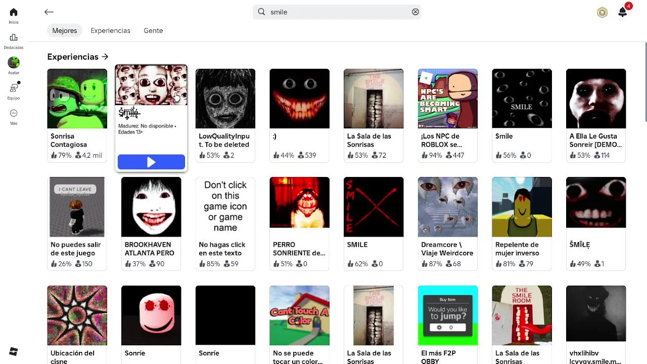Open the Experiencias section heading arrow
The image size is (647, 364).
click(x=105, y=57)
